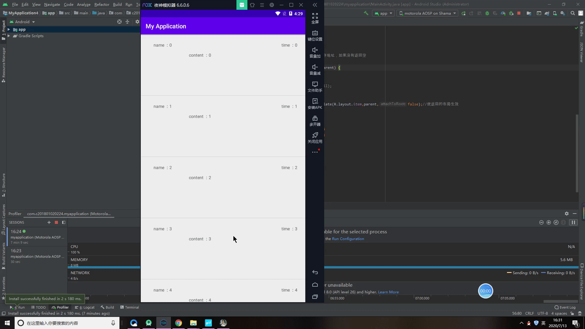585x329 pixels.
Task: Pause live profiler data with the pause toggle
Action: [x=573, y=222]
